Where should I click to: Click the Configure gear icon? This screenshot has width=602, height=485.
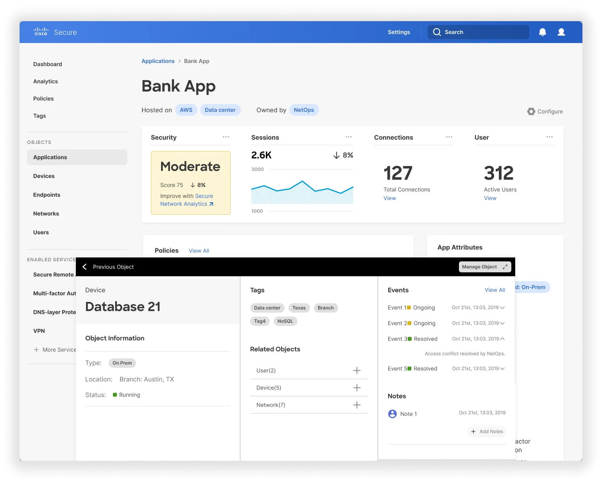(531, 111)
